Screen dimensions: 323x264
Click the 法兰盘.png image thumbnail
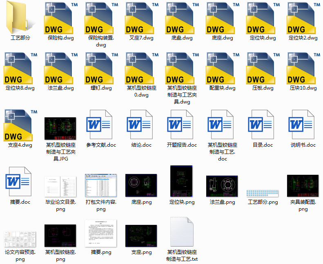pos(222,186)
